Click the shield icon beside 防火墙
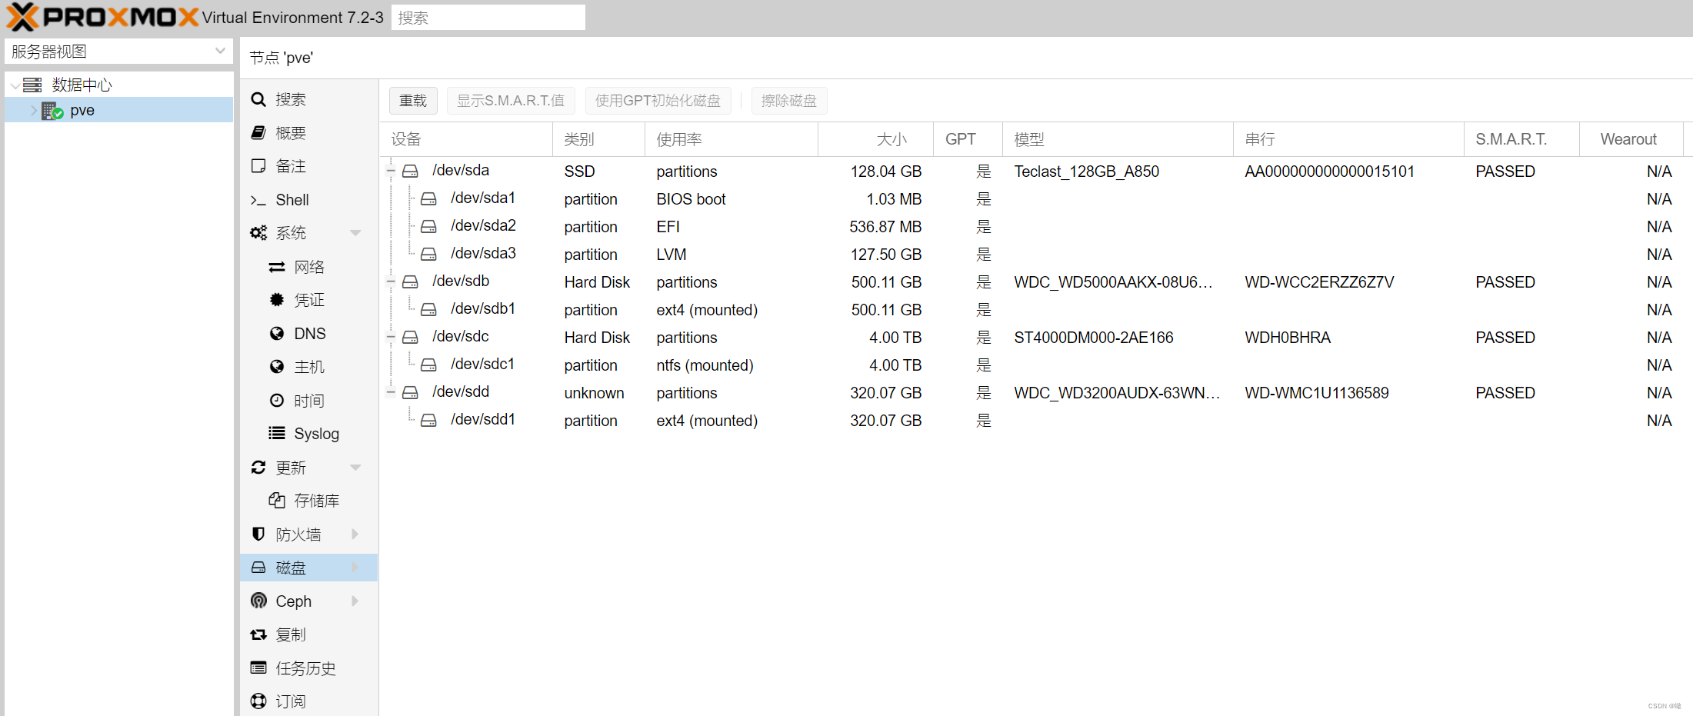Viewport: 1693px width, 716px height. pyautogui.click(x=258, y=535)
